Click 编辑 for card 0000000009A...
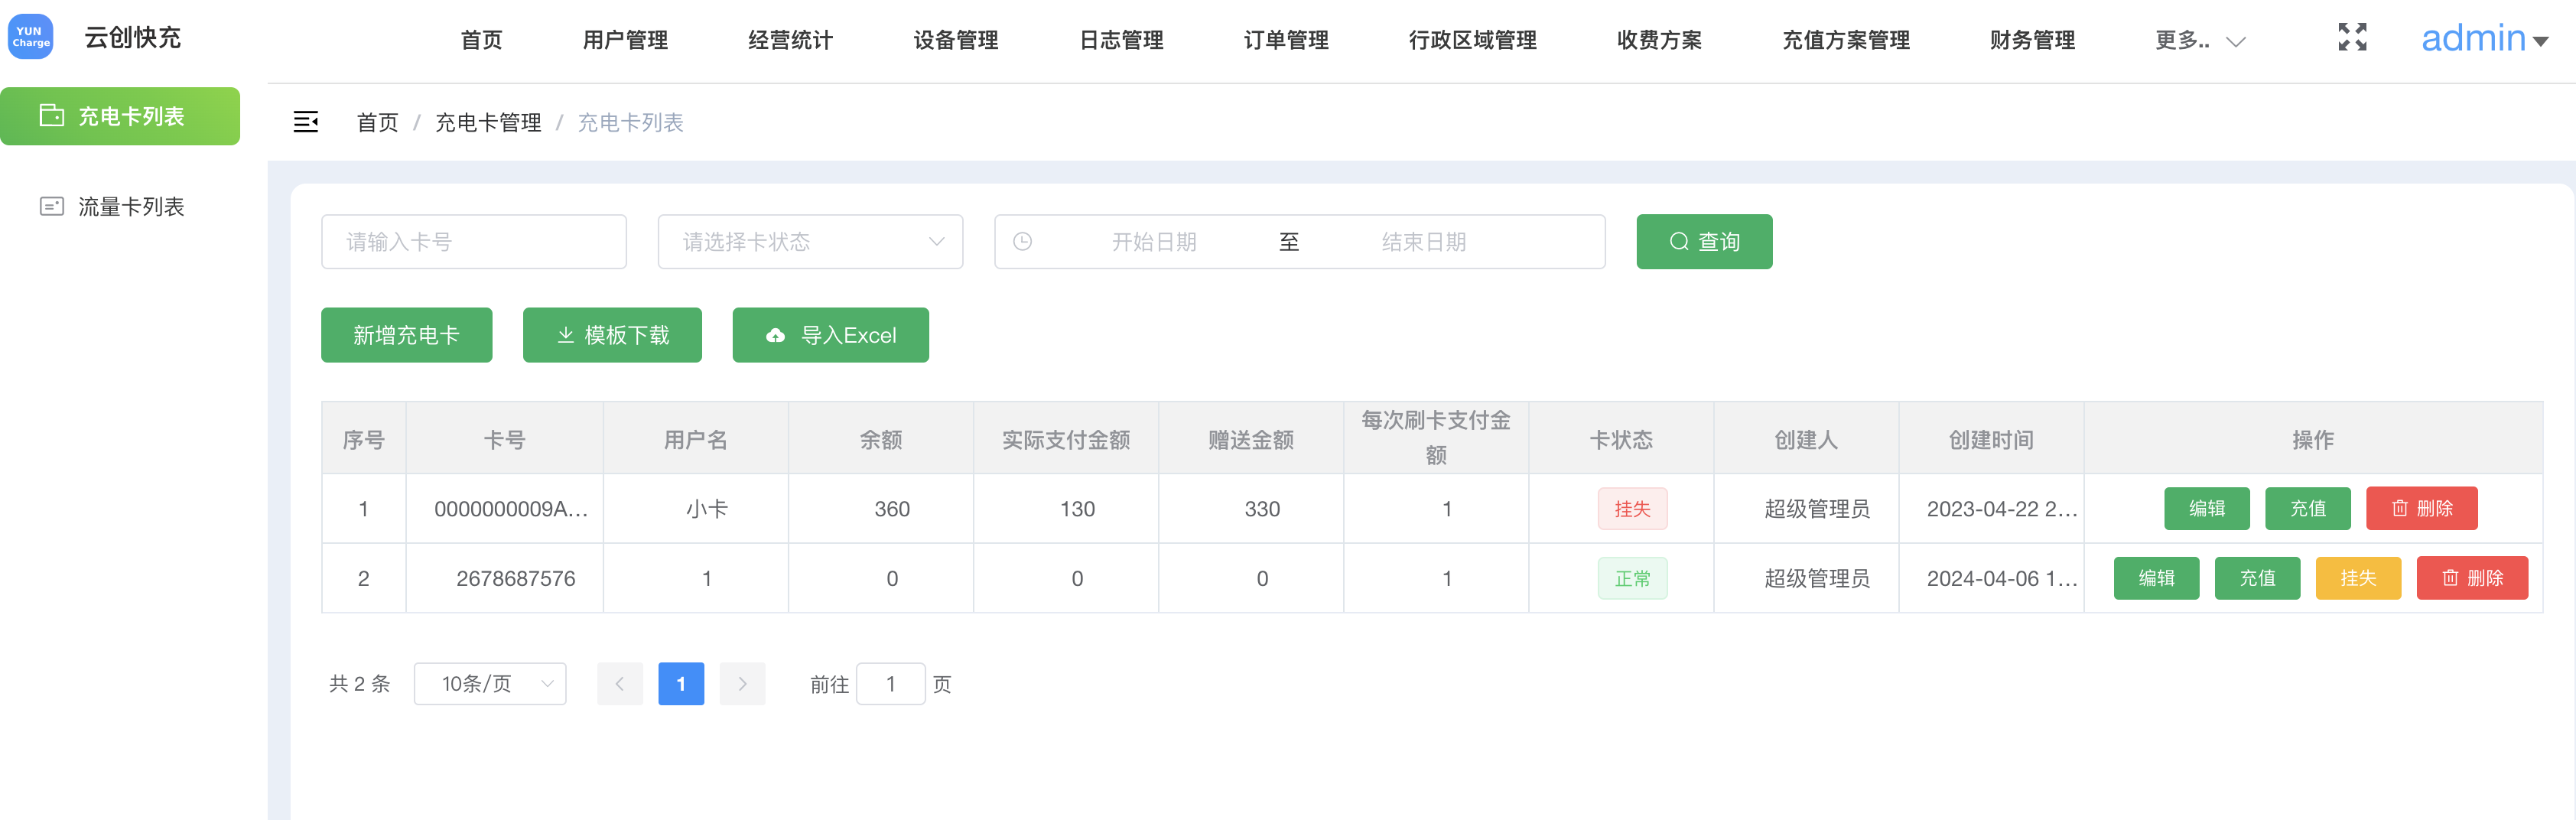The height and width of the screenshot is (820, 2576). point(2206,508)
